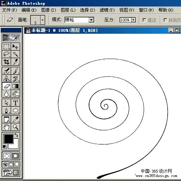Open the 画笔 brush picker dropdown arrow
Screen dimensions: 181x181
[43, 20]
